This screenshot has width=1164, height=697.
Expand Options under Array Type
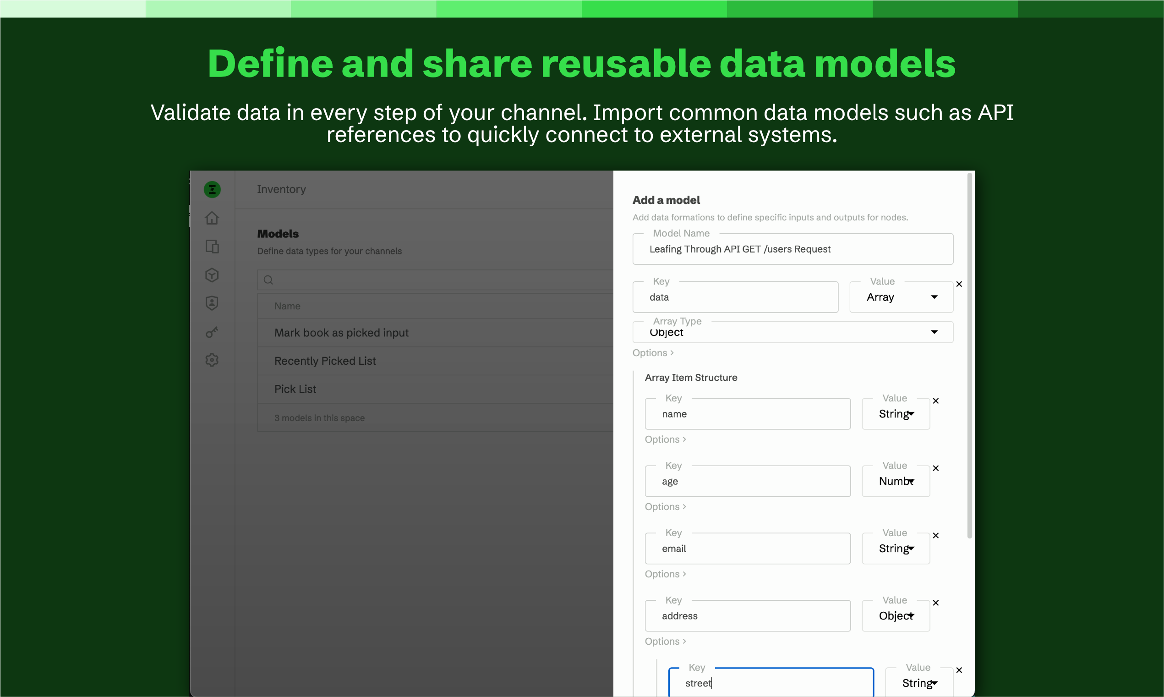(653, 353)
